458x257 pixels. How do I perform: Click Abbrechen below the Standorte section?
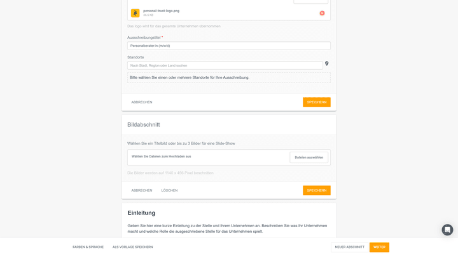(142, 102)
